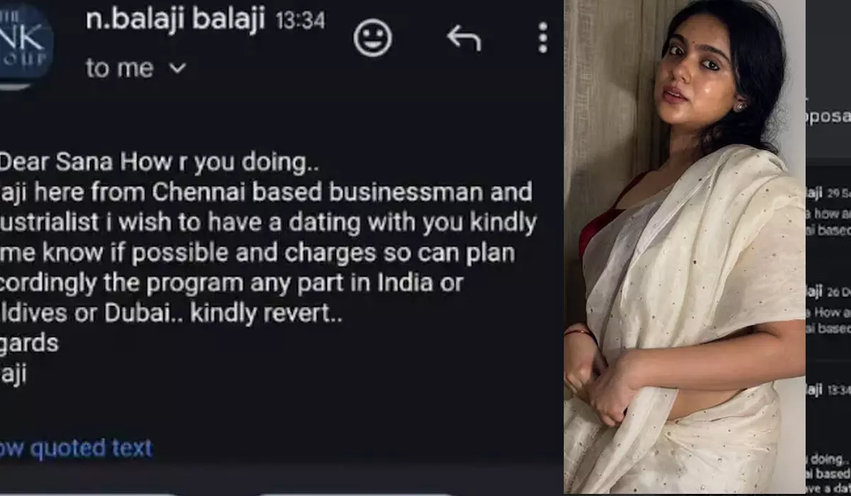The width and height of the screenshot is (851, 496).
Task: Tap the bottom-left reply button edge
Action: (89, 494)
